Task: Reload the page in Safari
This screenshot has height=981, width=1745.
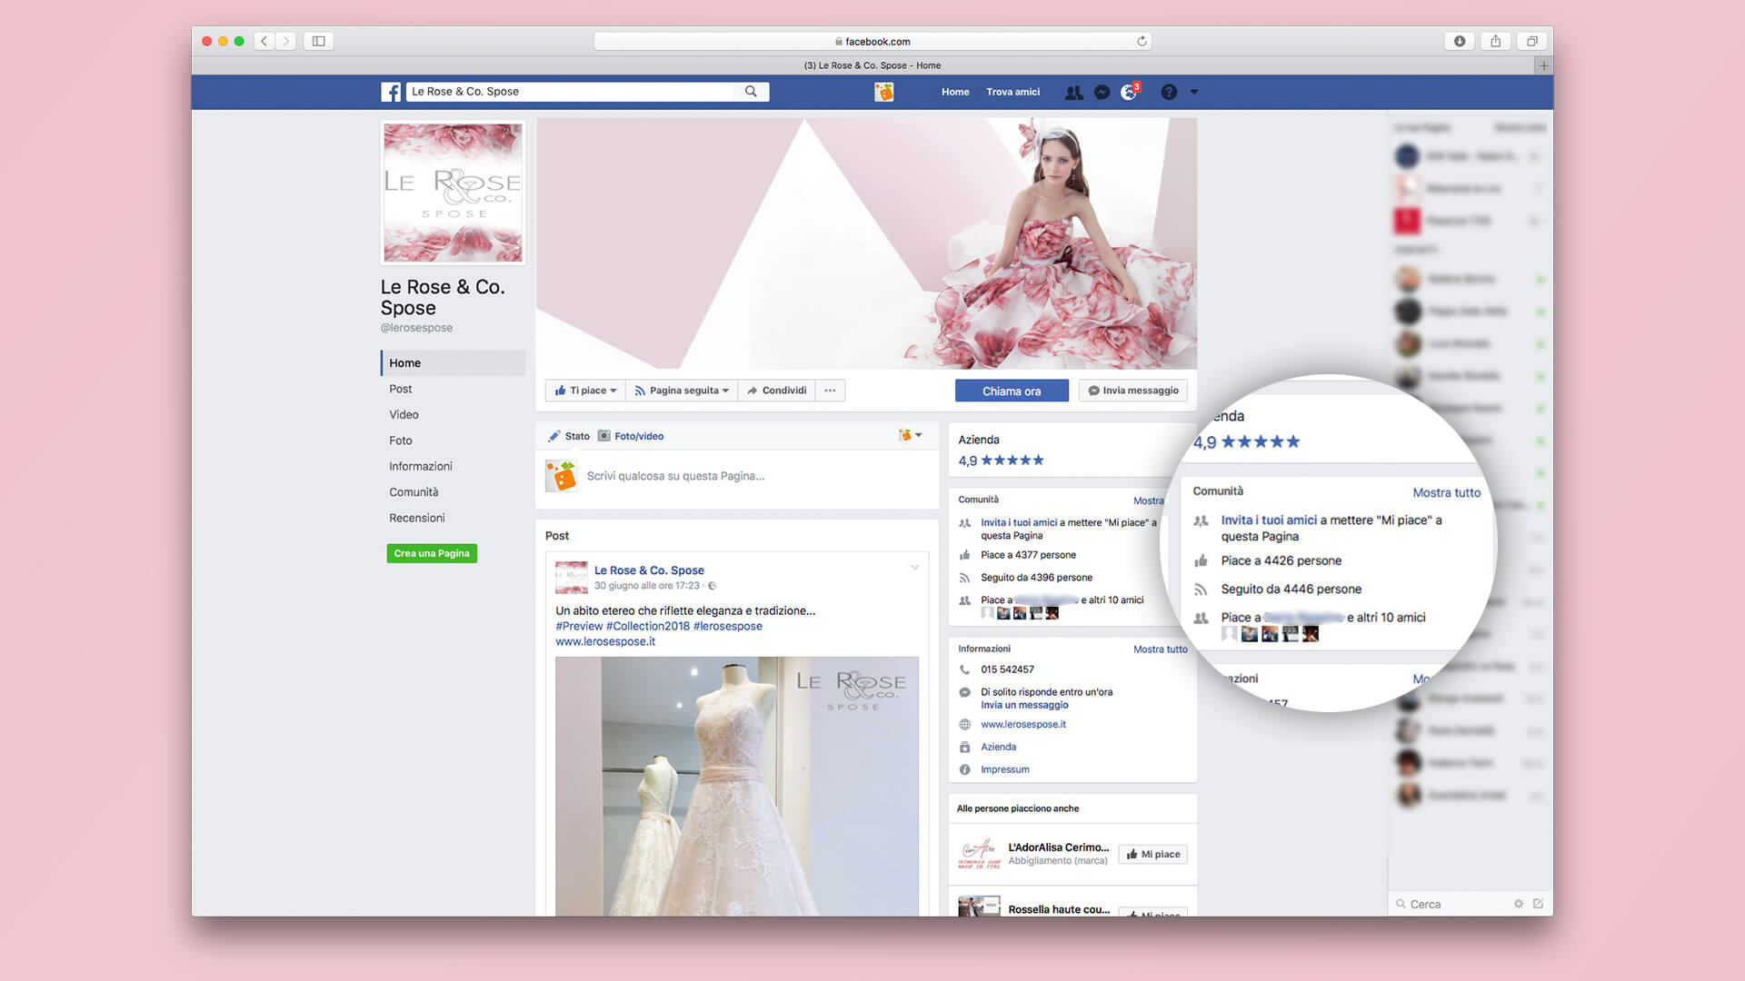Action: click(x=1142, y=41)
